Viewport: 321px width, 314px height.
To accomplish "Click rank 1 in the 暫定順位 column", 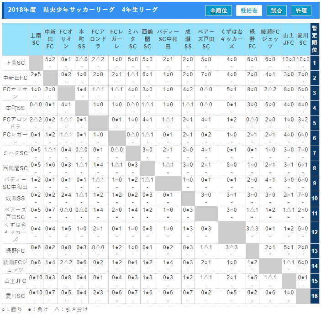I will click(315, 63).
